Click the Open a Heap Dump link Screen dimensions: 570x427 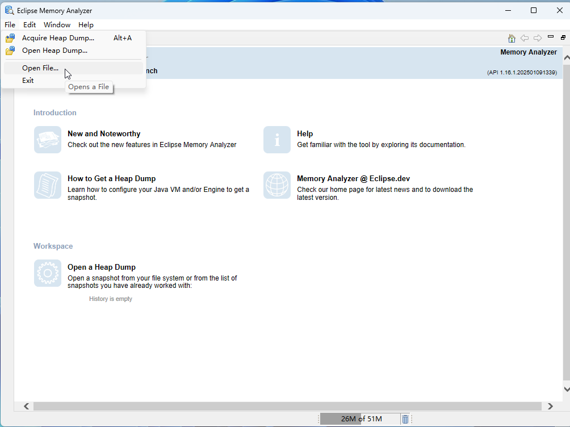click(102, 267)
